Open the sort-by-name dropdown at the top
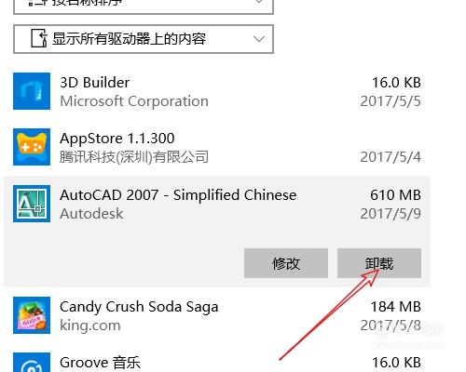This screenshot has height=372, width=466. pos(144,7)
